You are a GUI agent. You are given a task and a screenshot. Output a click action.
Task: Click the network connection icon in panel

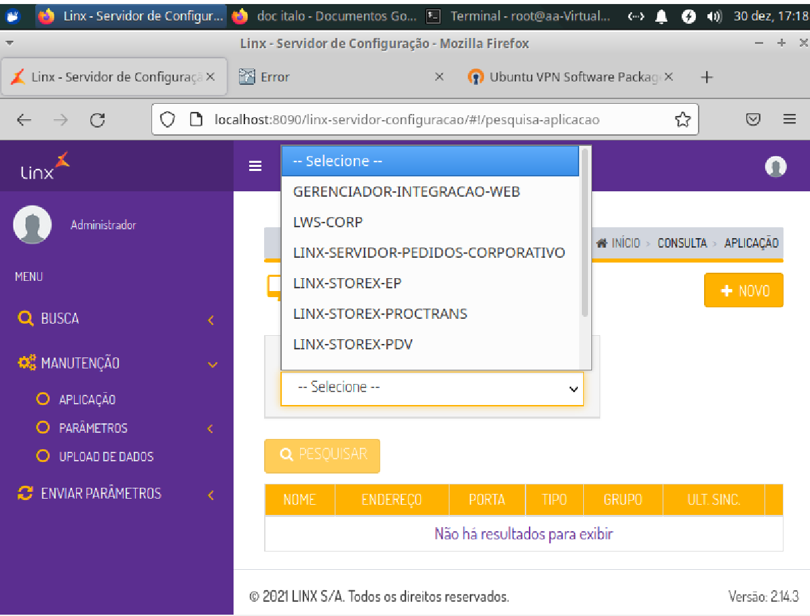636,16
